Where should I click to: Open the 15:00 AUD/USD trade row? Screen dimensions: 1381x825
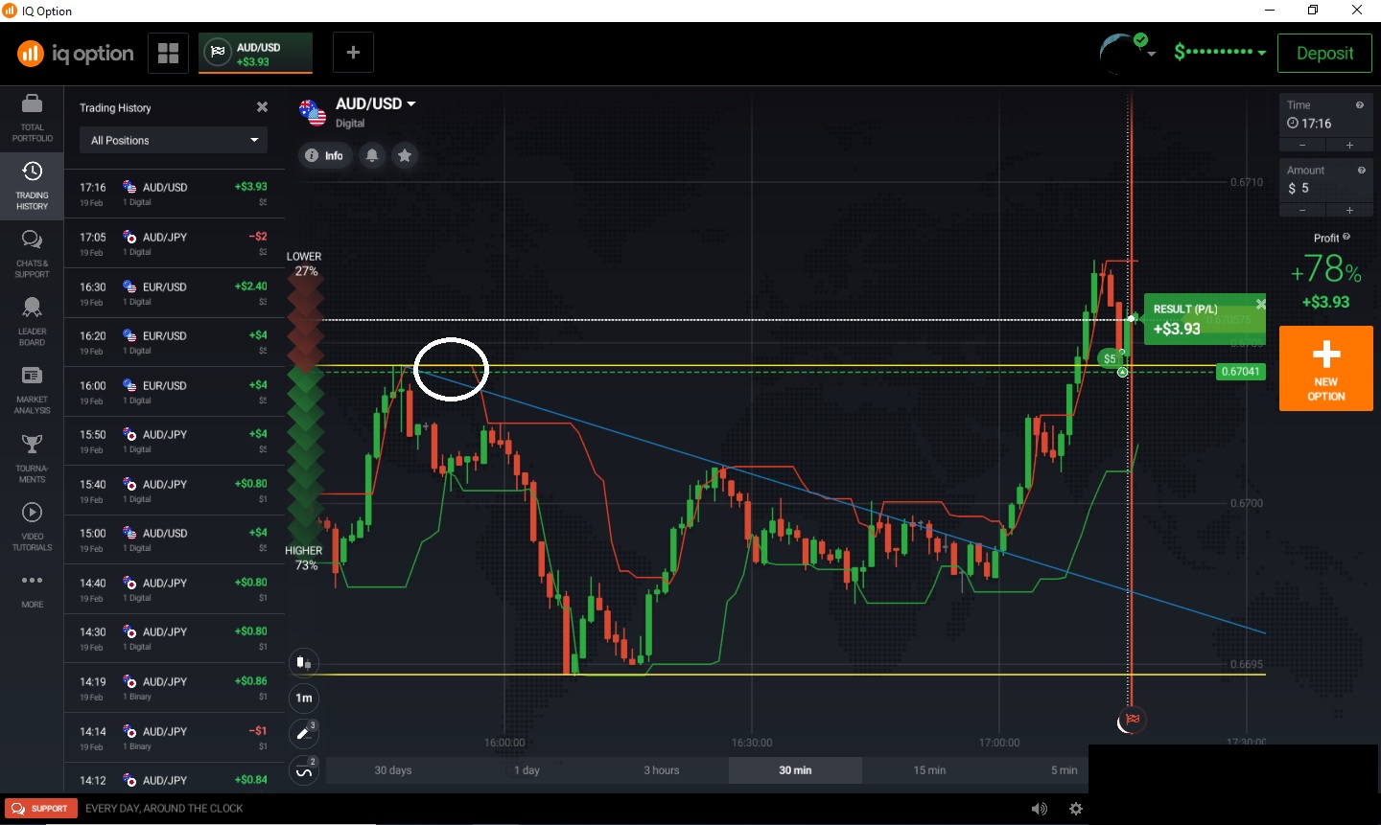click(175, 540)
